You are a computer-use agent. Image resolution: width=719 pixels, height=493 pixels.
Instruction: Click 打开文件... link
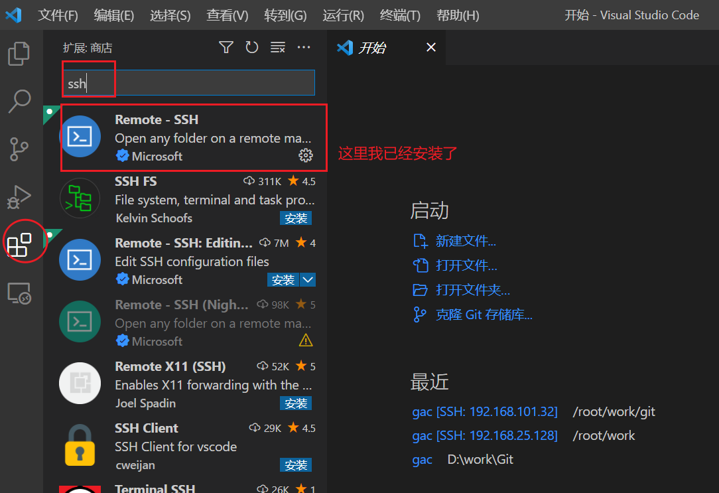(x=466, y=265)
